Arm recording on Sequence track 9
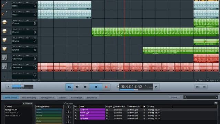This screenshot has width=220, height=124. click(28, 55)
